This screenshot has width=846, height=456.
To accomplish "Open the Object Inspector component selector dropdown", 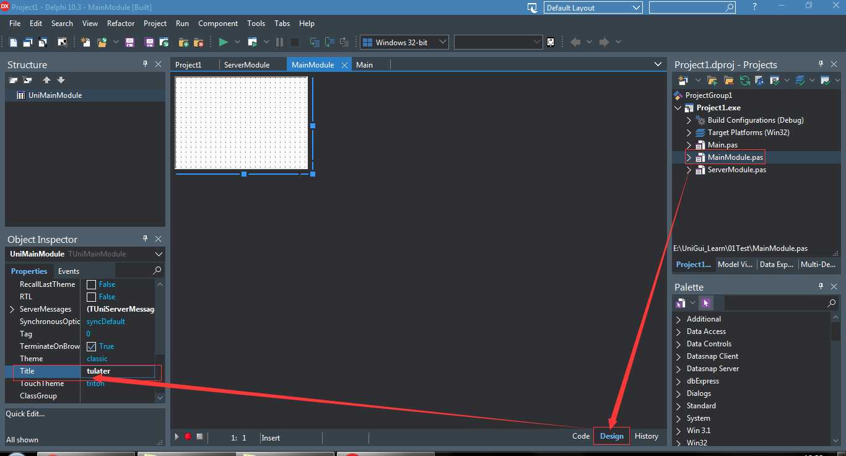I will (159, 254).
